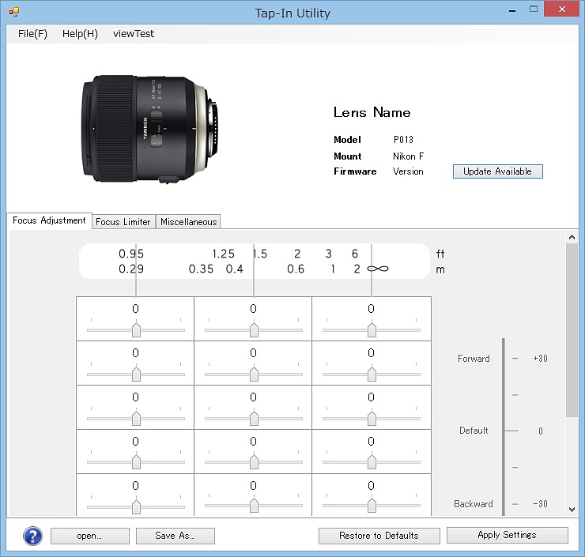Click the scrollbar up arrow
Viewport: 585px width, 557px height.
click(572, 237)
